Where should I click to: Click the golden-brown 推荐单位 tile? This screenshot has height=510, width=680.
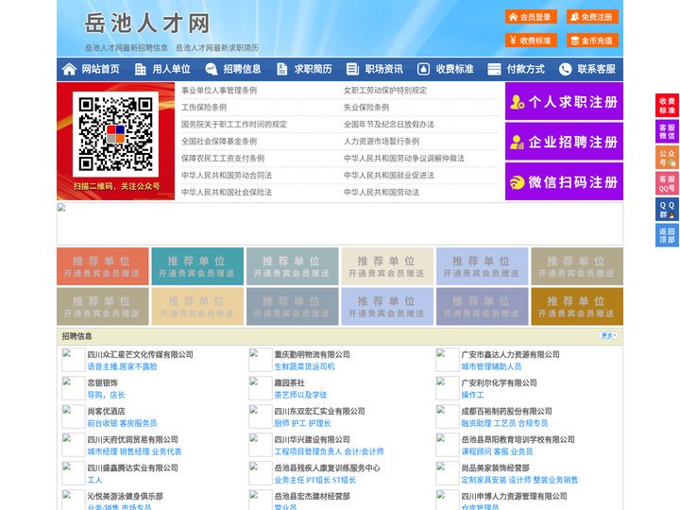pos(577,306)
